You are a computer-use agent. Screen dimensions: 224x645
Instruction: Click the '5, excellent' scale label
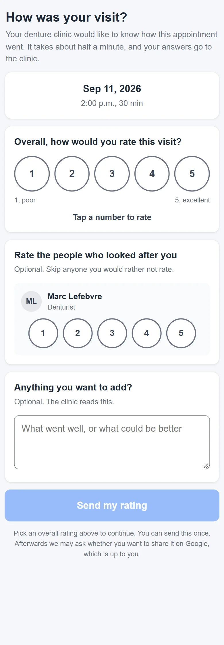pos(192,200)
